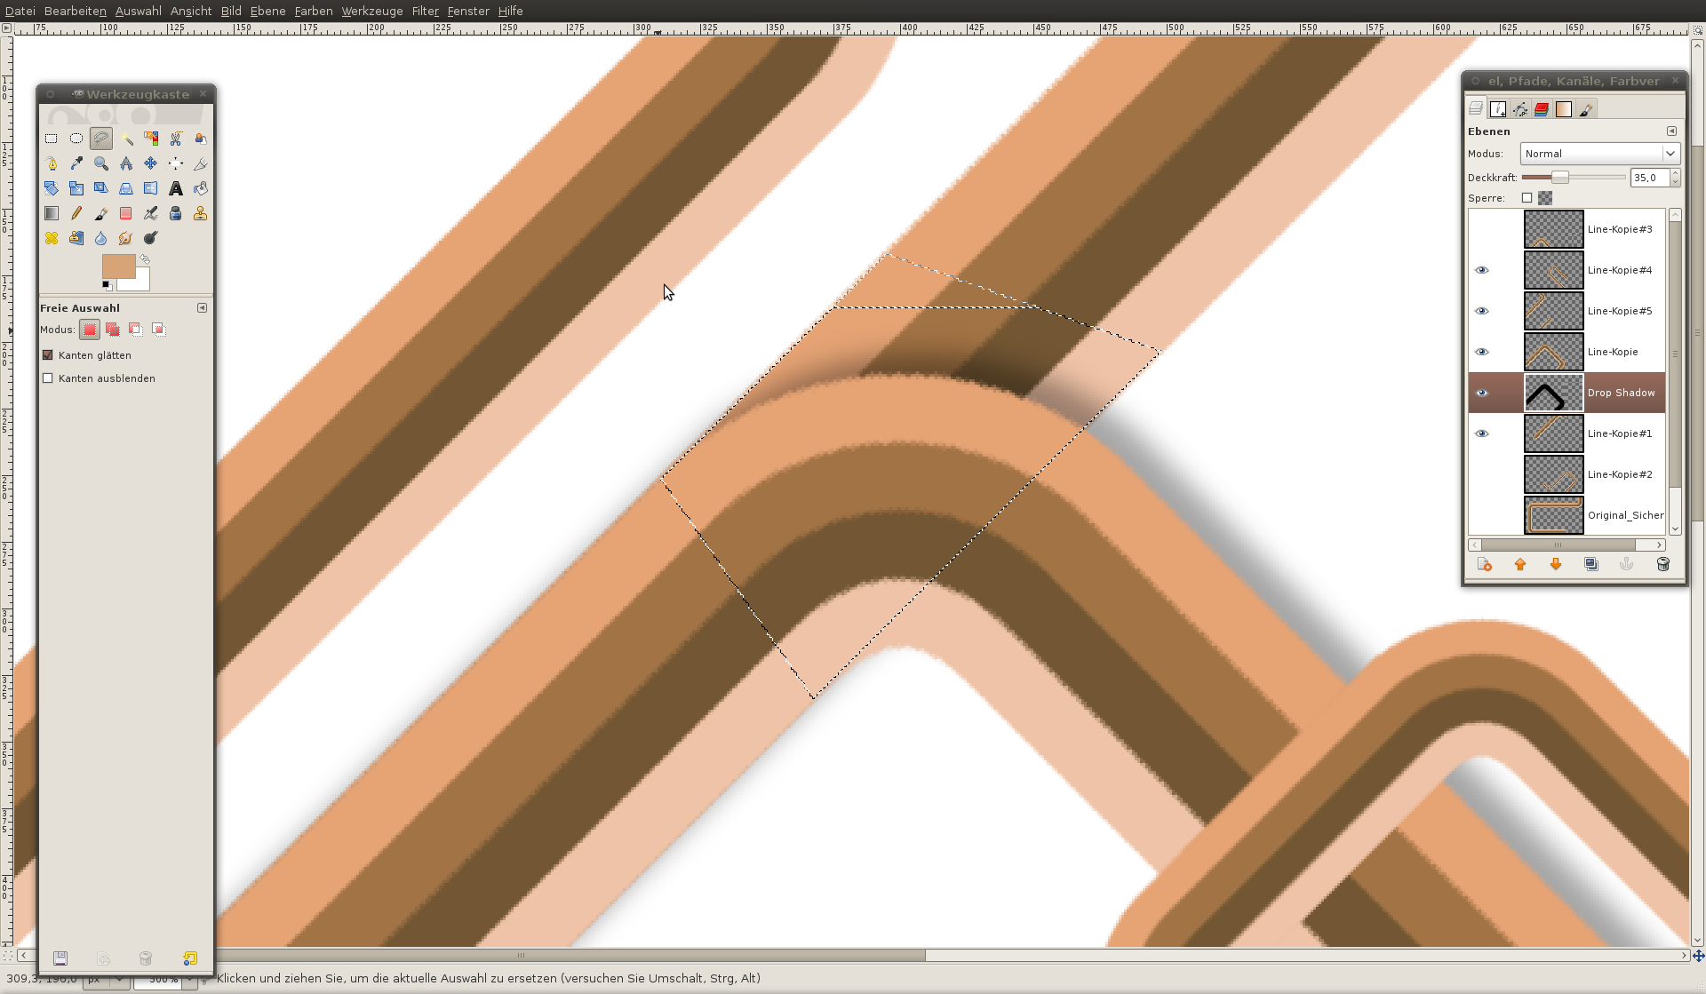Choose subtract-from-selection mode button

tap(136, 330)
